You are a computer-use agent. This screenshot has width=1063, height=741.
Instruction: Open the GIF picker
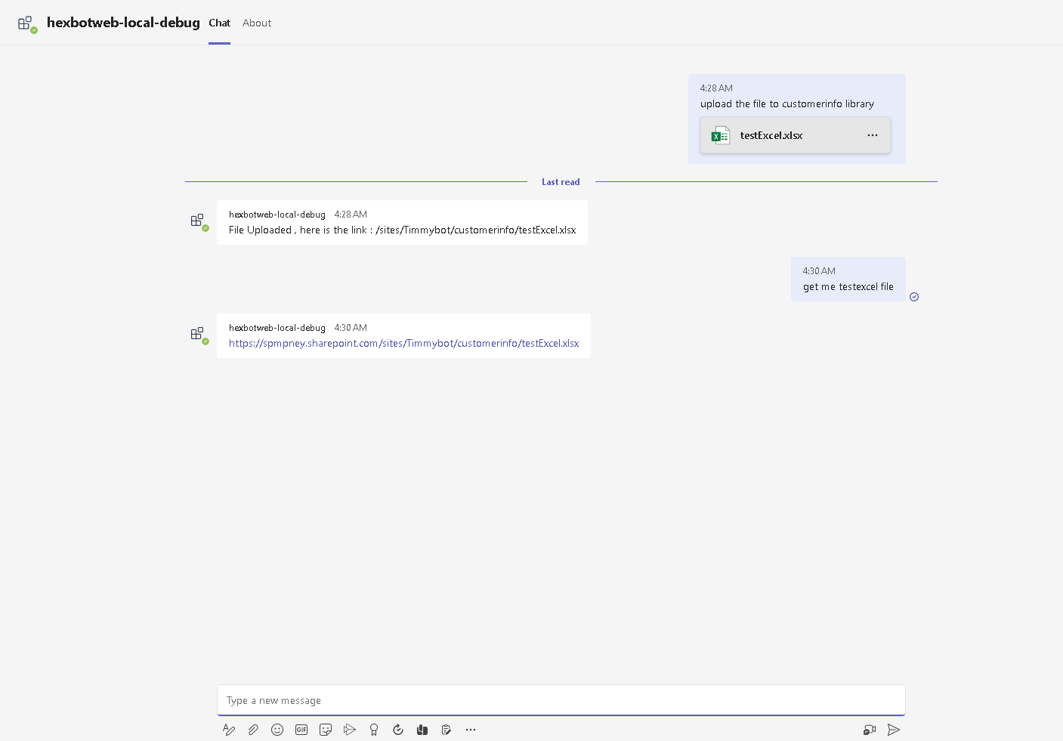[301, 730]
